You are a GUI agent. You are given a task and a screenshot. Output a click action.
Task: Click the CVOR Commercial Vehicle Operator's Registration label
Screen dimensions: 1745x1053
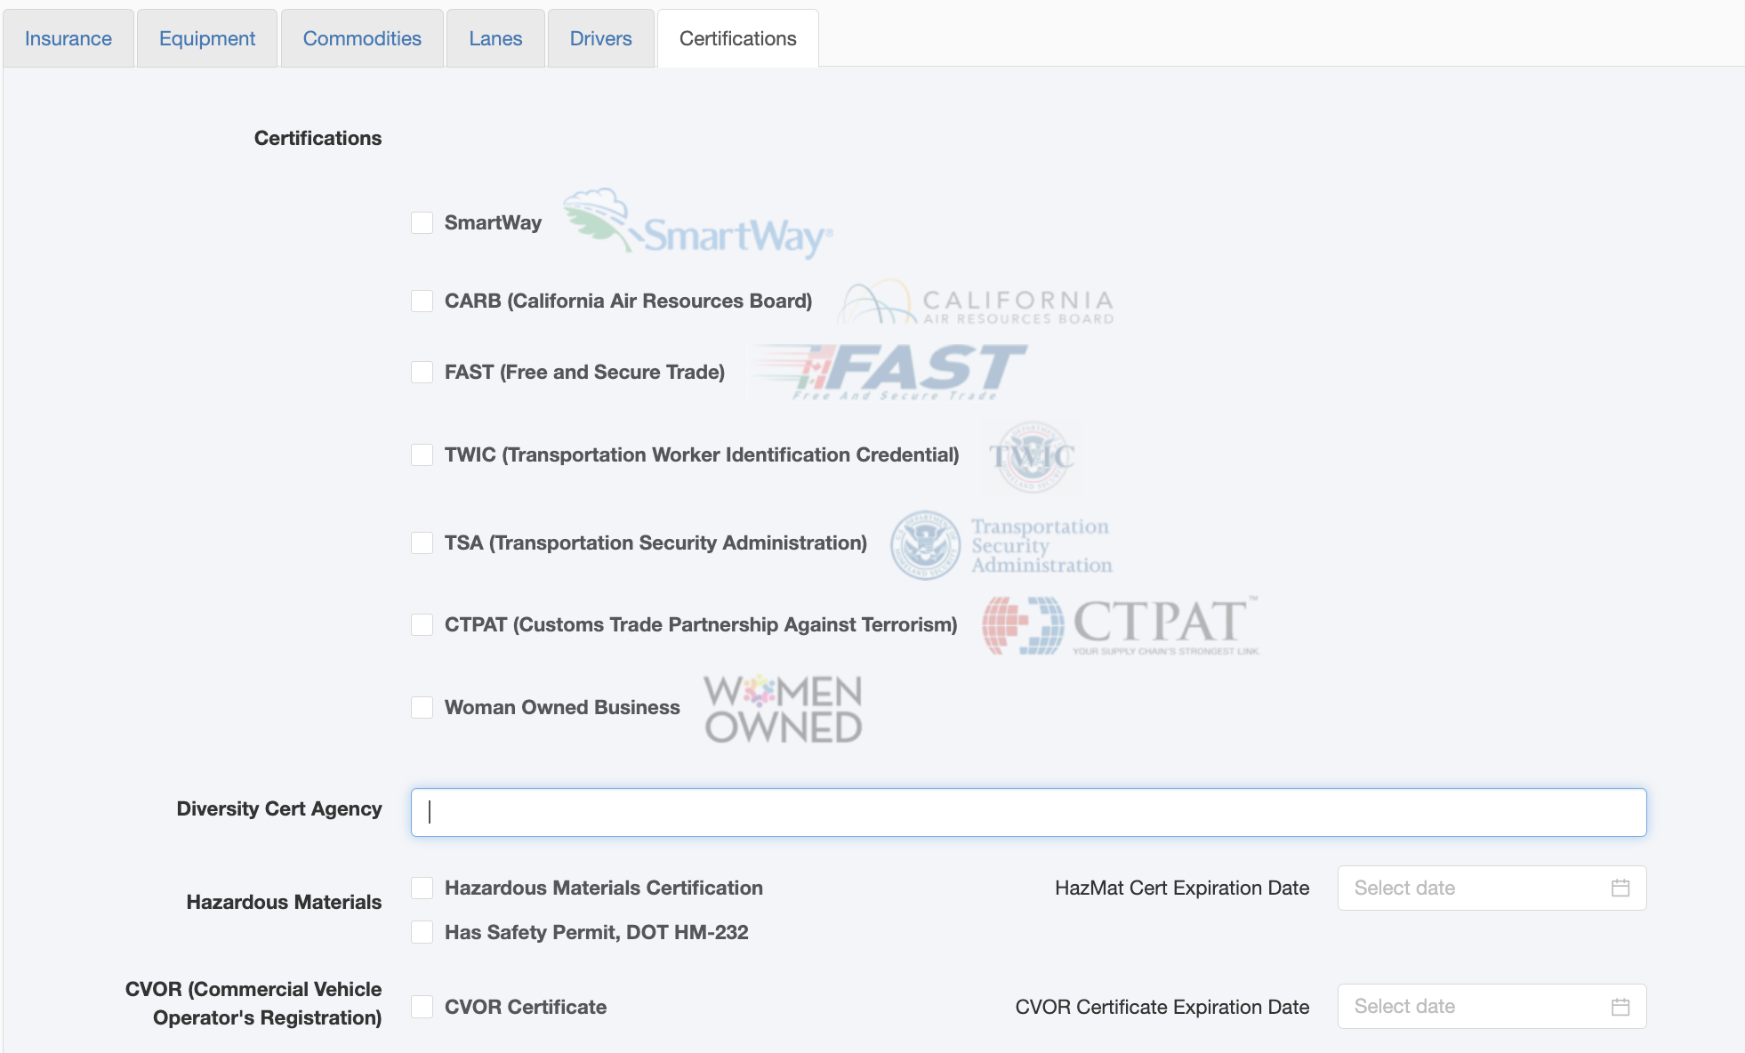coord(253,1003)
